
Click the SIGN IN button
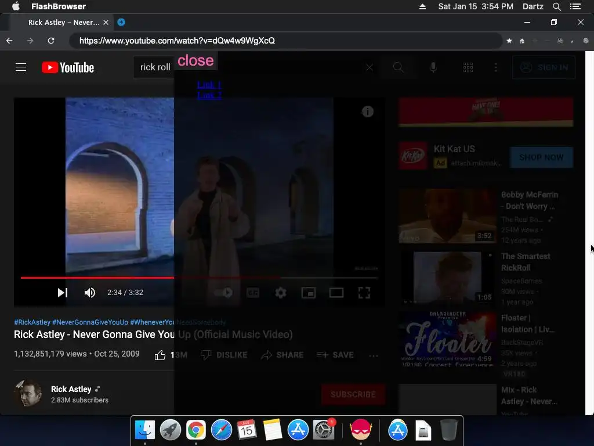pos(544,67)
